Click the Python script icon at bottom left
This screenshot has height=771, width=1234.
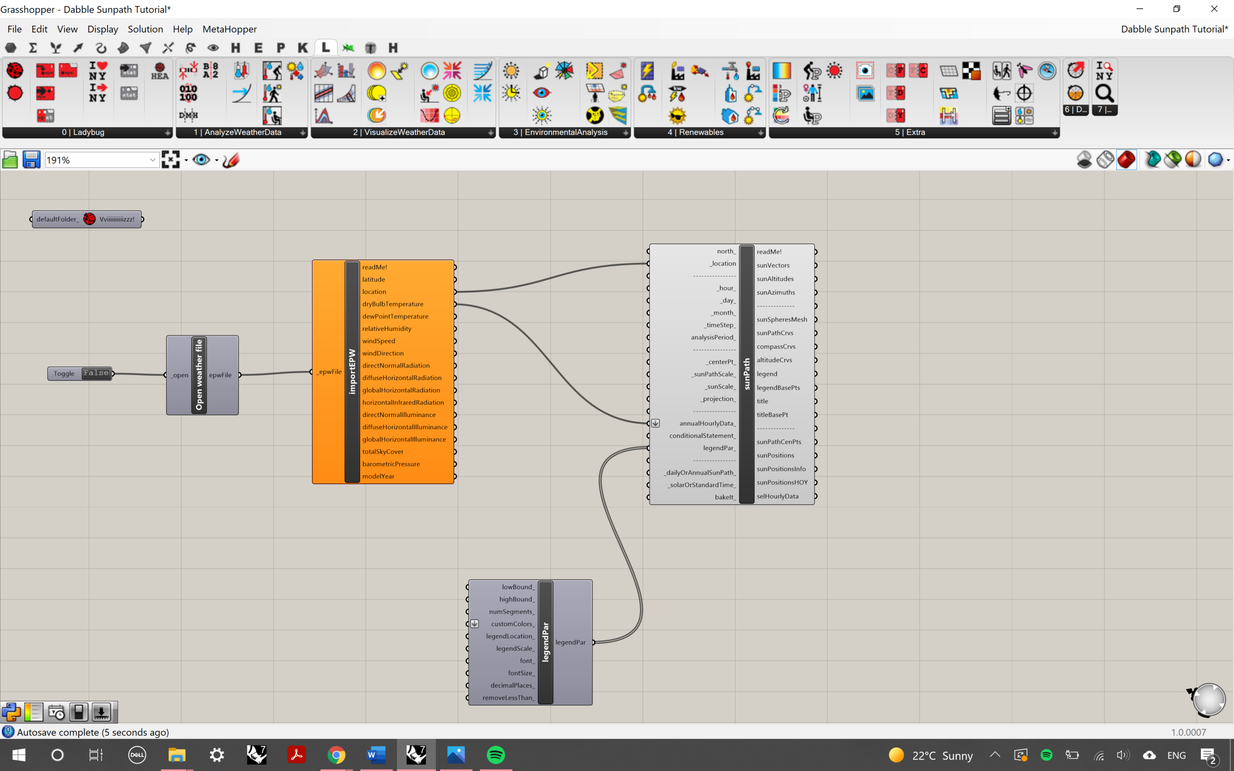click(x=11, y=712)
